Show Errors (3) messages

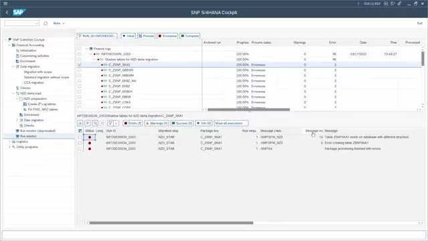132,123
